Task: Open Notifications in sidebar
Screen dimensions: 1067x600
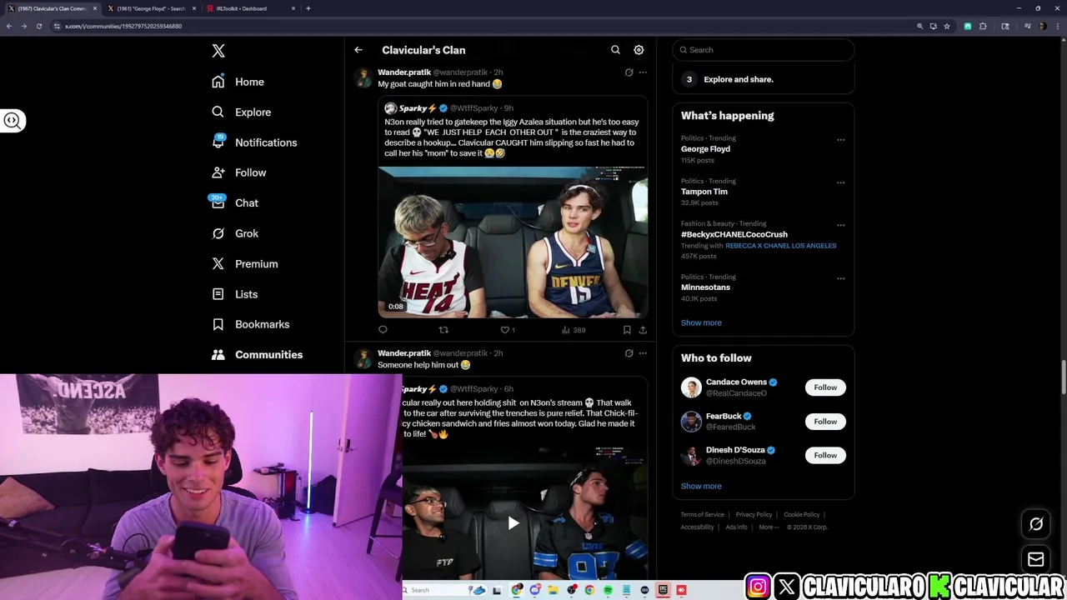Action: pos(254,142)
